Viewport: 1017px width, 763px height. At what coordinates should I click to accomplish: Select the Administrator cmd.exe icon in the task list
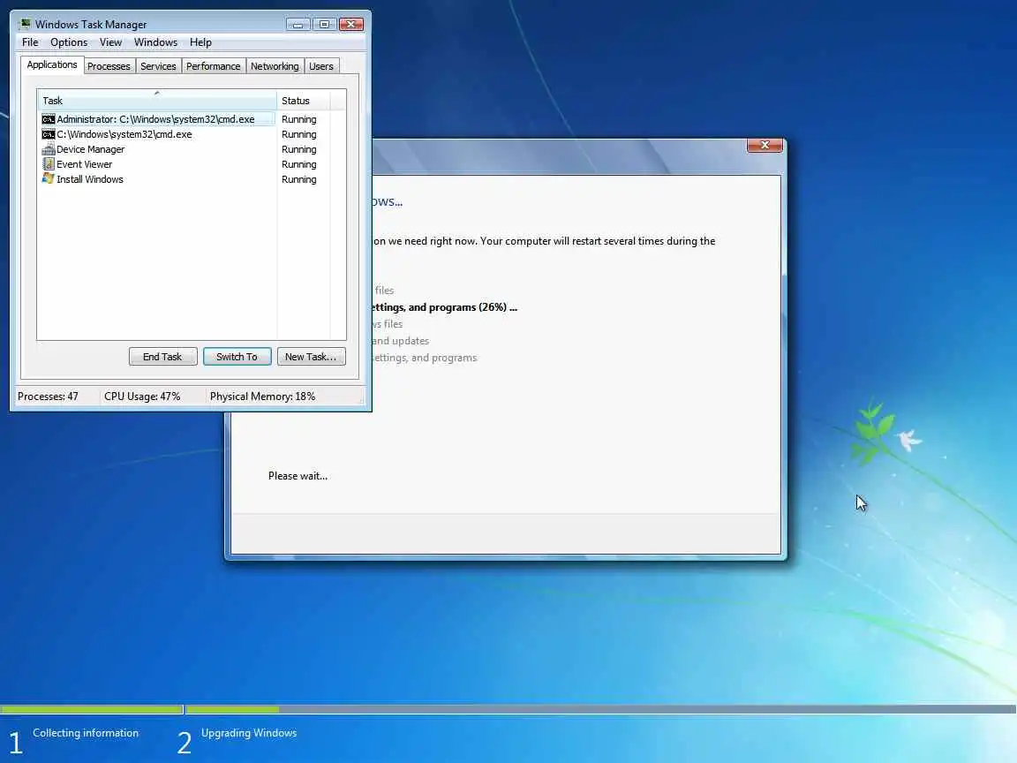click(48, 119)
